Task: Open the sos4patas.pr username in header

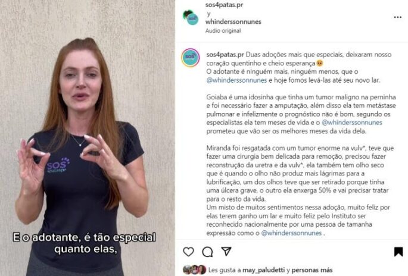Action: 224,5
